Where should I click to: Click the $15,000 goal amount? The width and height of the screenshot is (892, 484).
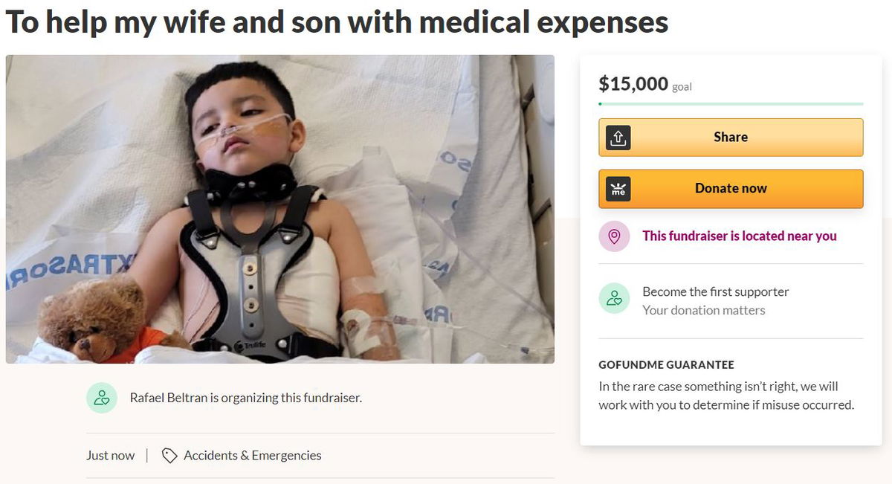(633, 84)
